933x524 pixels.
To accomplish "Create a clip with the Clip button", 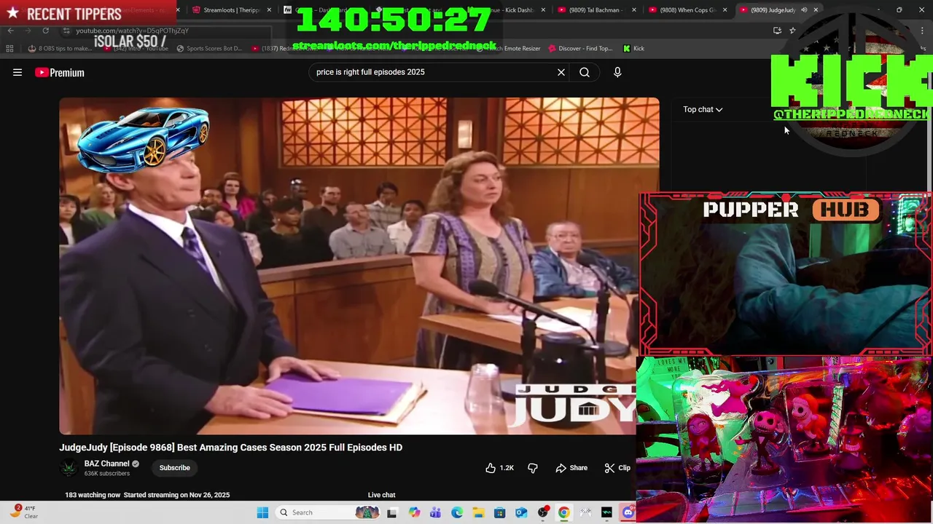I will [617, 468].
